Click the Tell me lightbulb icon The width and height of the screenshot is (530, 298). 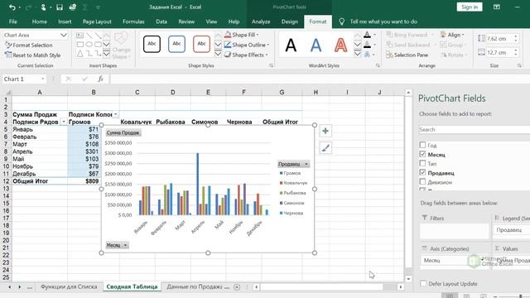tap(342, 22)
